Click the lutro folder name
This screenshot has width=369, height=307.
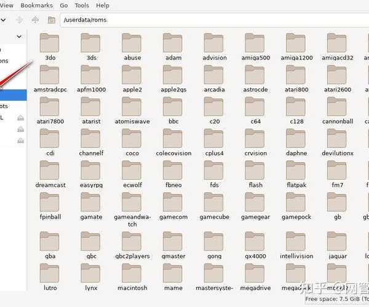pyautogui.click(x=50, y=288)
